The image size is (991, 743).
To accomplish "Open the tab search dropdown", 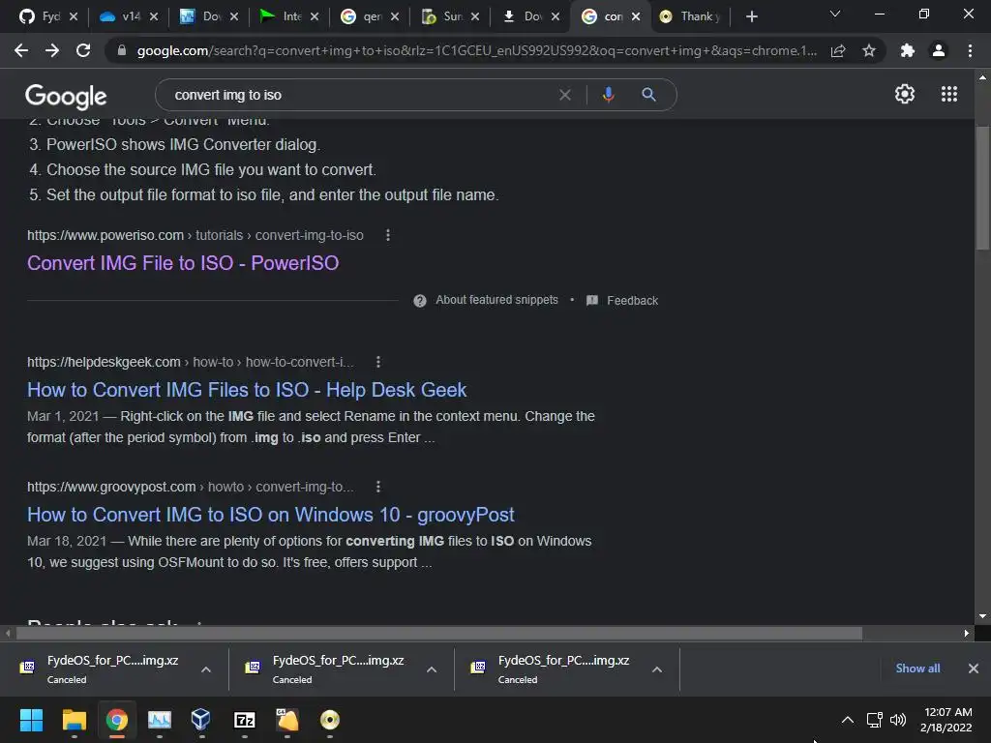I will point(835,14).
